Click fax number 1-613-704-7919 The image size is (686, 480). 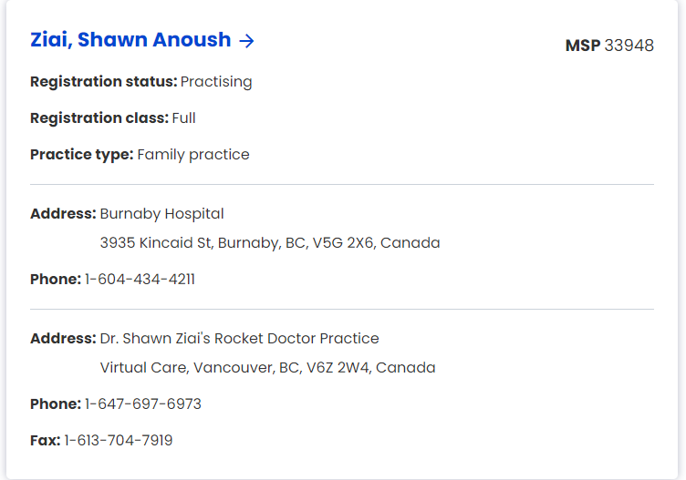(x=119, y=441)
